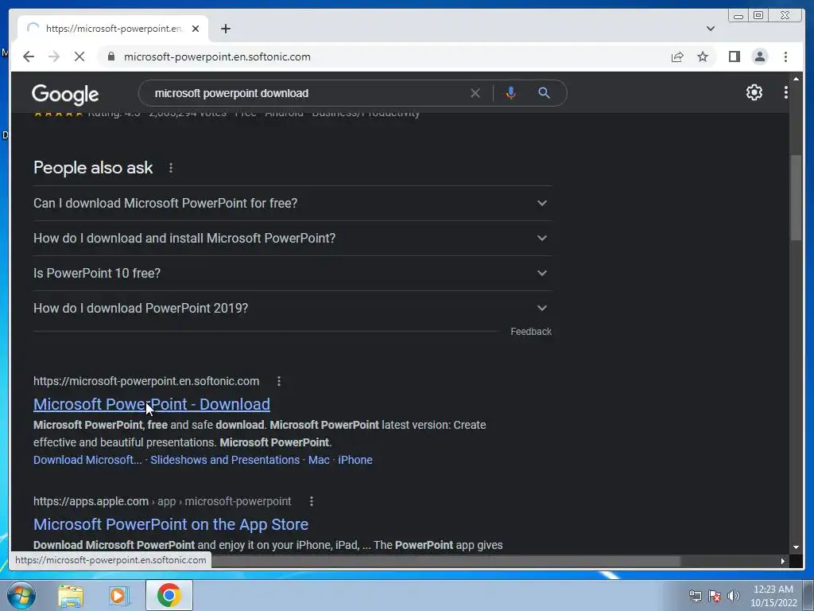Click the scroll up arrow

(795, 79)
